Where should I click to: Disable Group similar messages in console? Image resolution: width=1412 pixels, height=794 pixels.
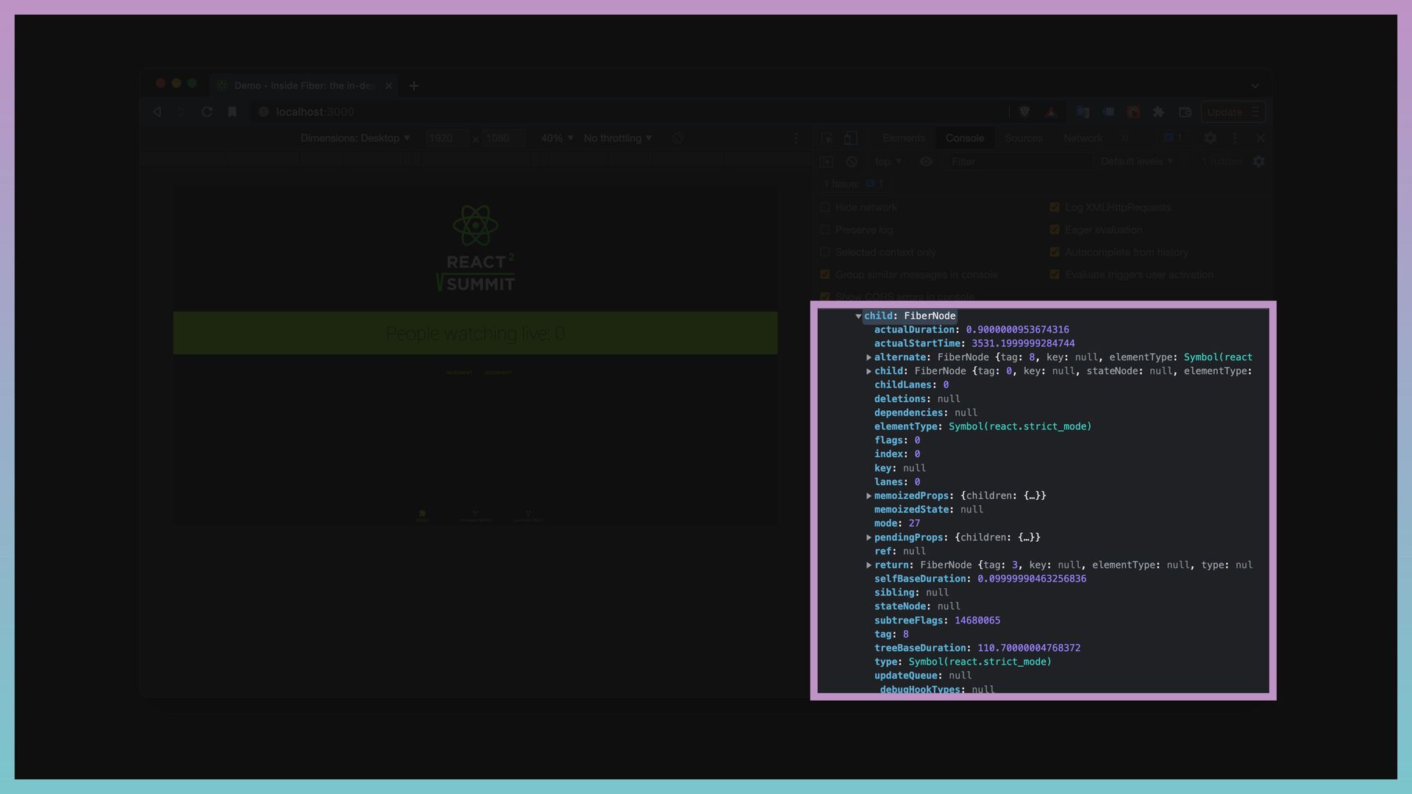[825, 274]
